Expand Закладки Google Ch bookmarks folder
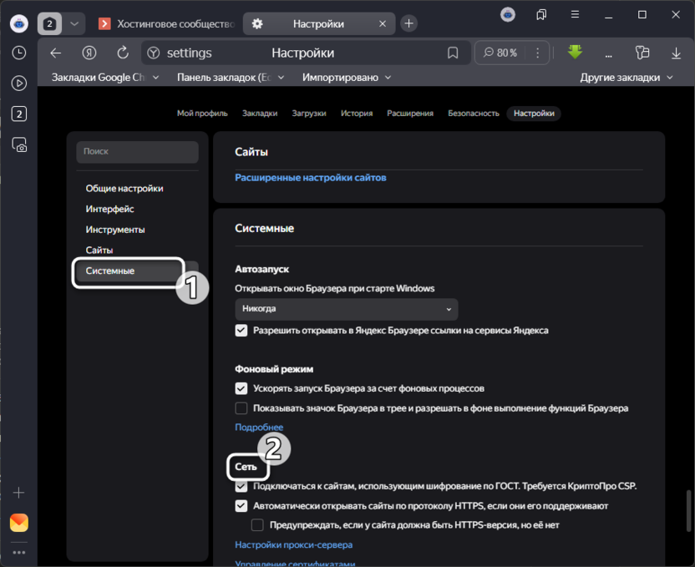Viewport: 695px width, 567px height. (105, 78)
